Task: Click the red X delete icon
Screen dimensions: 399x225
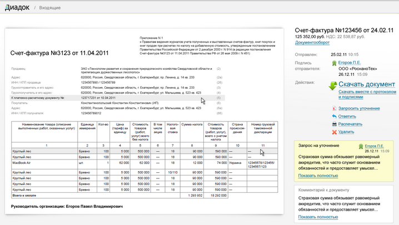Action: [334, 132]
